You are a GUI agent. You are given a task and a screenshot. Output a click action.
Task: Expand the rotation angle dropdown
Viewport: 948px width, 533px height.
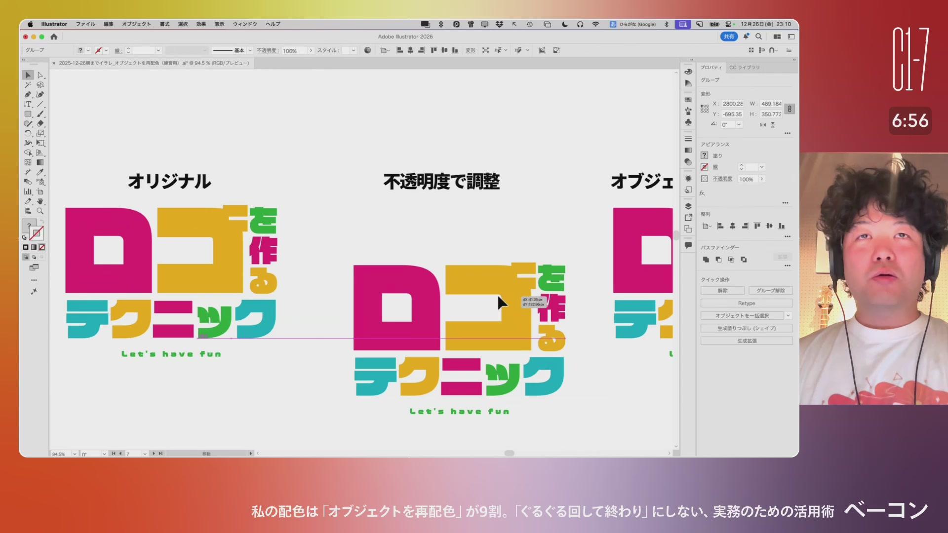pos(739,125)
